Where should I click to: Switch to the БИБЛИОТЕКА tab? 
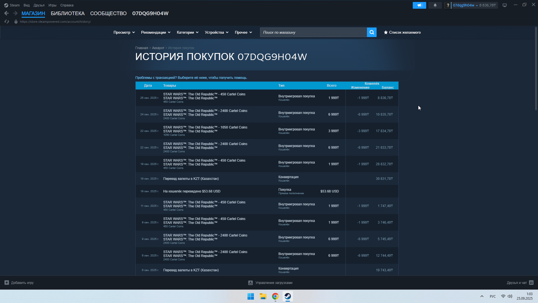tap(68, 13)
